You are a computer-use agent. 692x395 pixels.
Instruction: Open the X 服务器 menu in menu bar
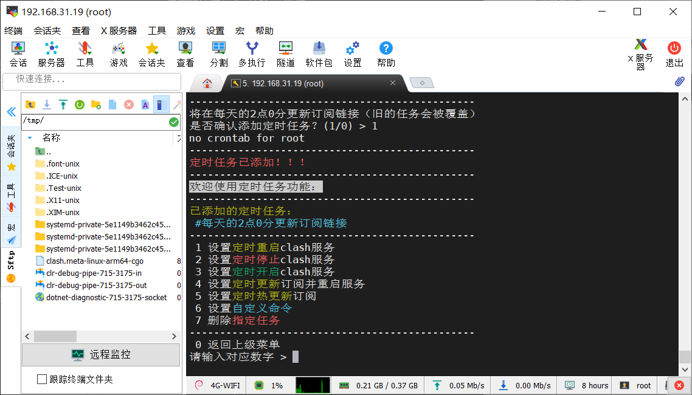coord(119,31)
